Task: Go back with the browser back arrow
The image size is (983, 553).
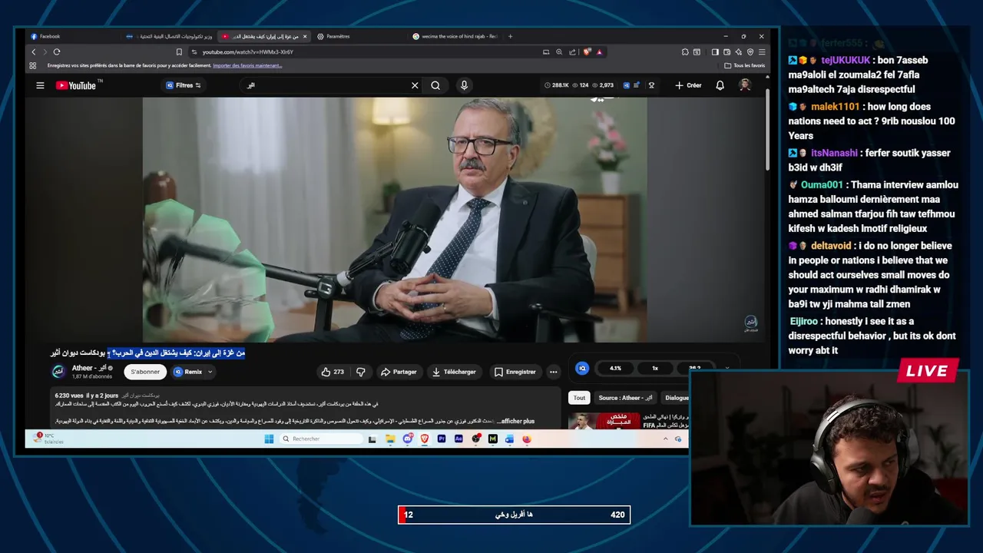Action: coord(34,52)
